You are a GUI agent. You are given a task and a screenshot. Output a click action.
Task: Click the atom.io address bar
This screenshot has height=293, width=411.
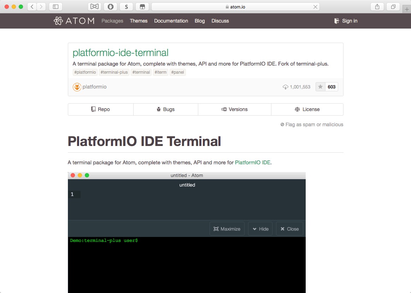235,7
